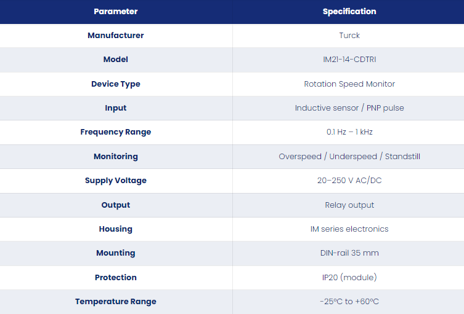Select the "Model" parameter cell
Image resolution: width=464 pixels, height=314 pixels.
tap(116, 60)
